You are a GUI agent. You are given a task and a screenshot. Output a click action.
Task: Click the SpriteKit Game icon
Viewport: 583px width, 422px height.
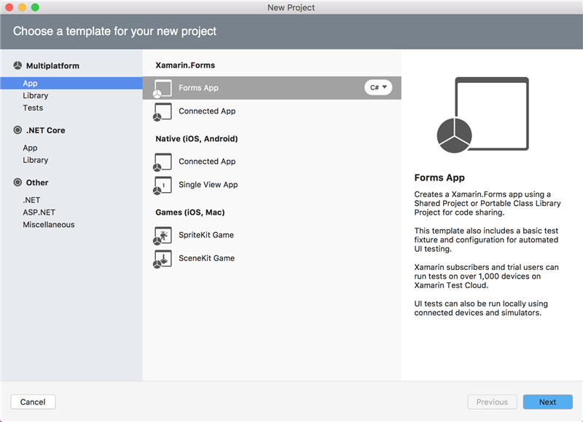[x=163, y=236]
